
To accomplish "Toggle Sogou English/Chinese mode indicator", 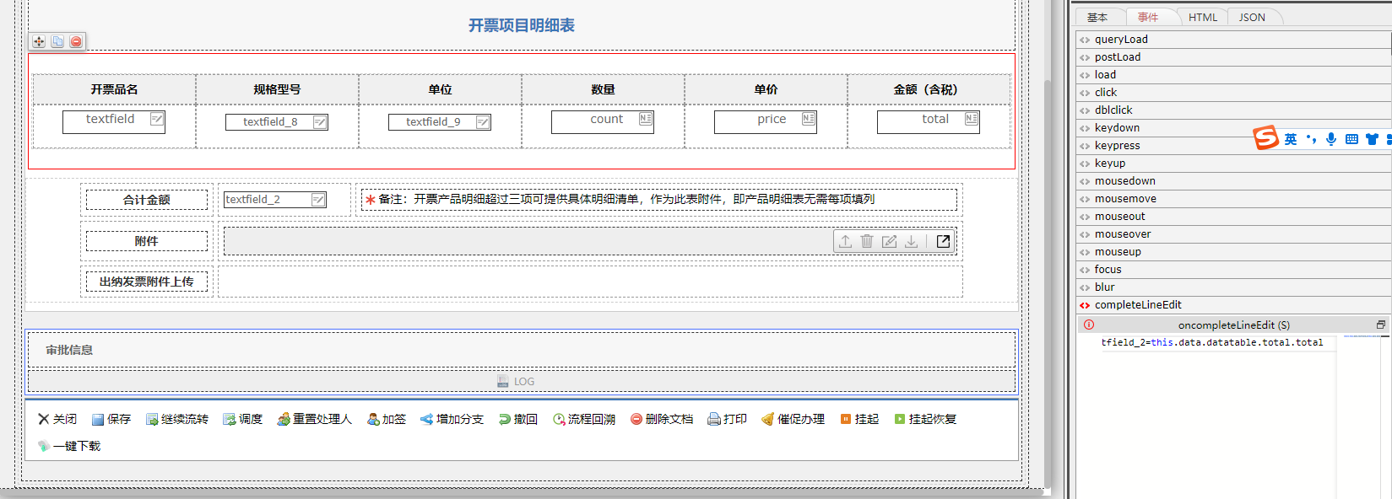I will 1291,139.
